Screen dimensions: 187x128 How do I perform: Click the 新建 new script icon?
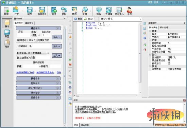tap(6, 11)
